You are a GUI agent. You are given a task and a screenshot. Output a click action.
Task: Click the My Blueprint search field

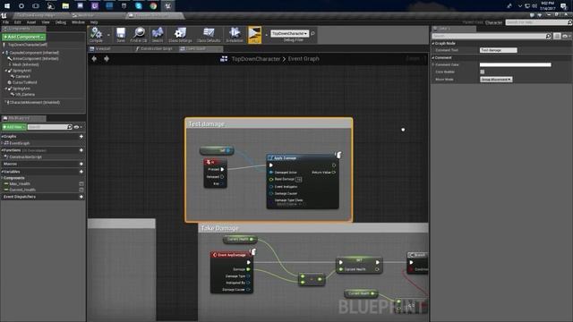(x=50, y=127)
